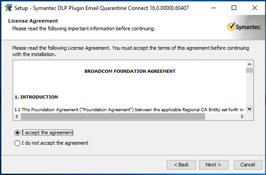
Task: Minimize the Setup window
Action: 218,8
